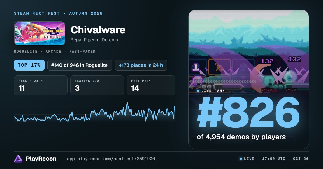Click the PlayRecon brand name
Screen dimensions: 323x169
coord(41,159)
